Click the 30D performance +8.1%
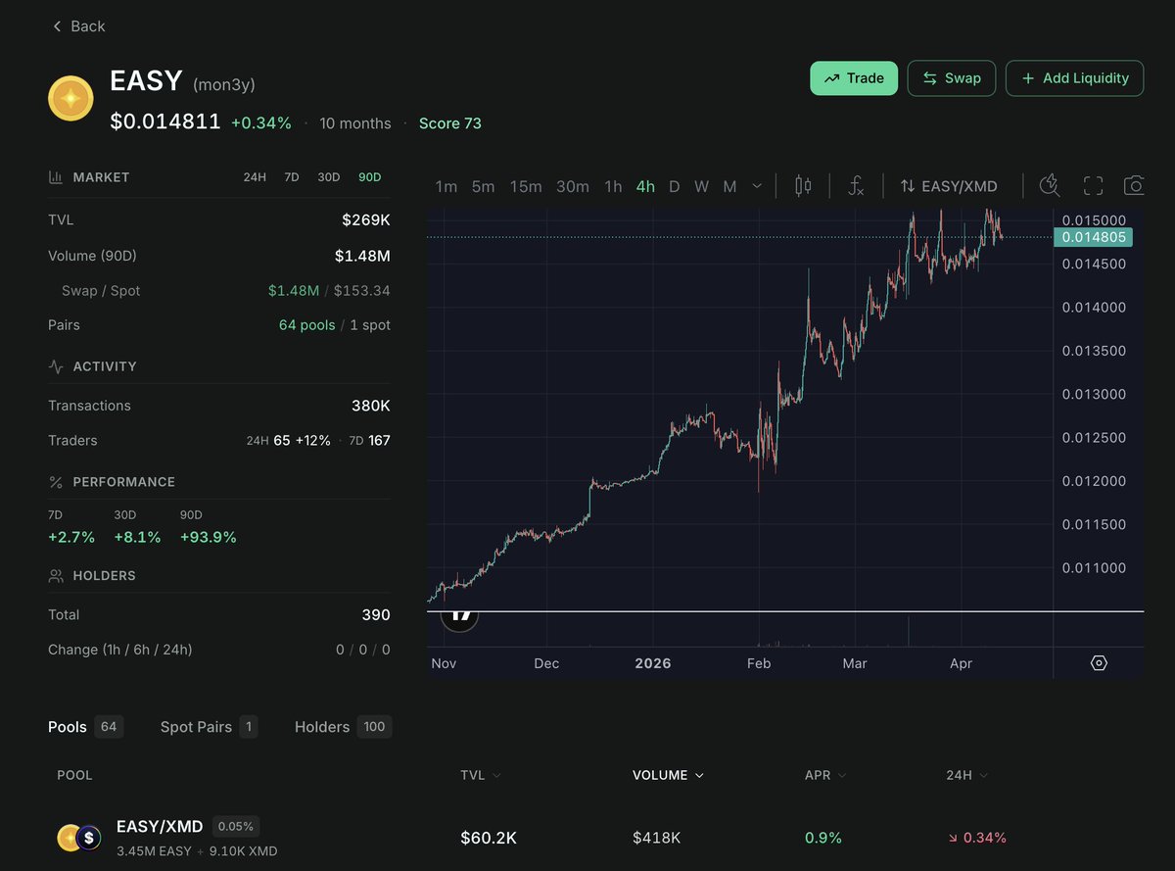The height and width of the screenshot is (871, 1175). pyautogui.click(x=139, y=537)
